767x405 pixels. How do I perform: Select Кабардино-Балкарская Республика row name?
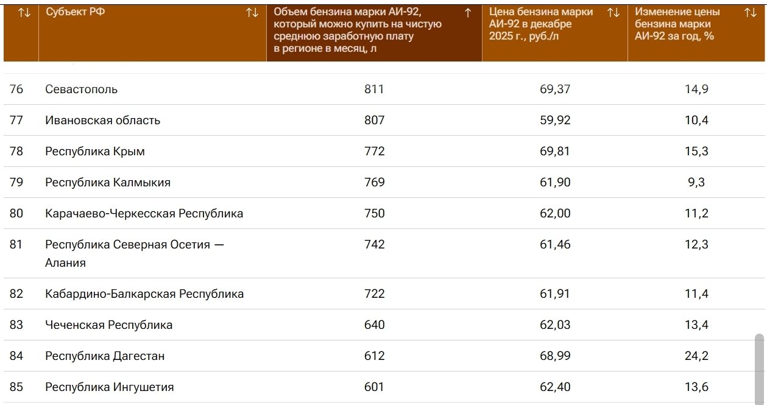[x=144, y=294]
